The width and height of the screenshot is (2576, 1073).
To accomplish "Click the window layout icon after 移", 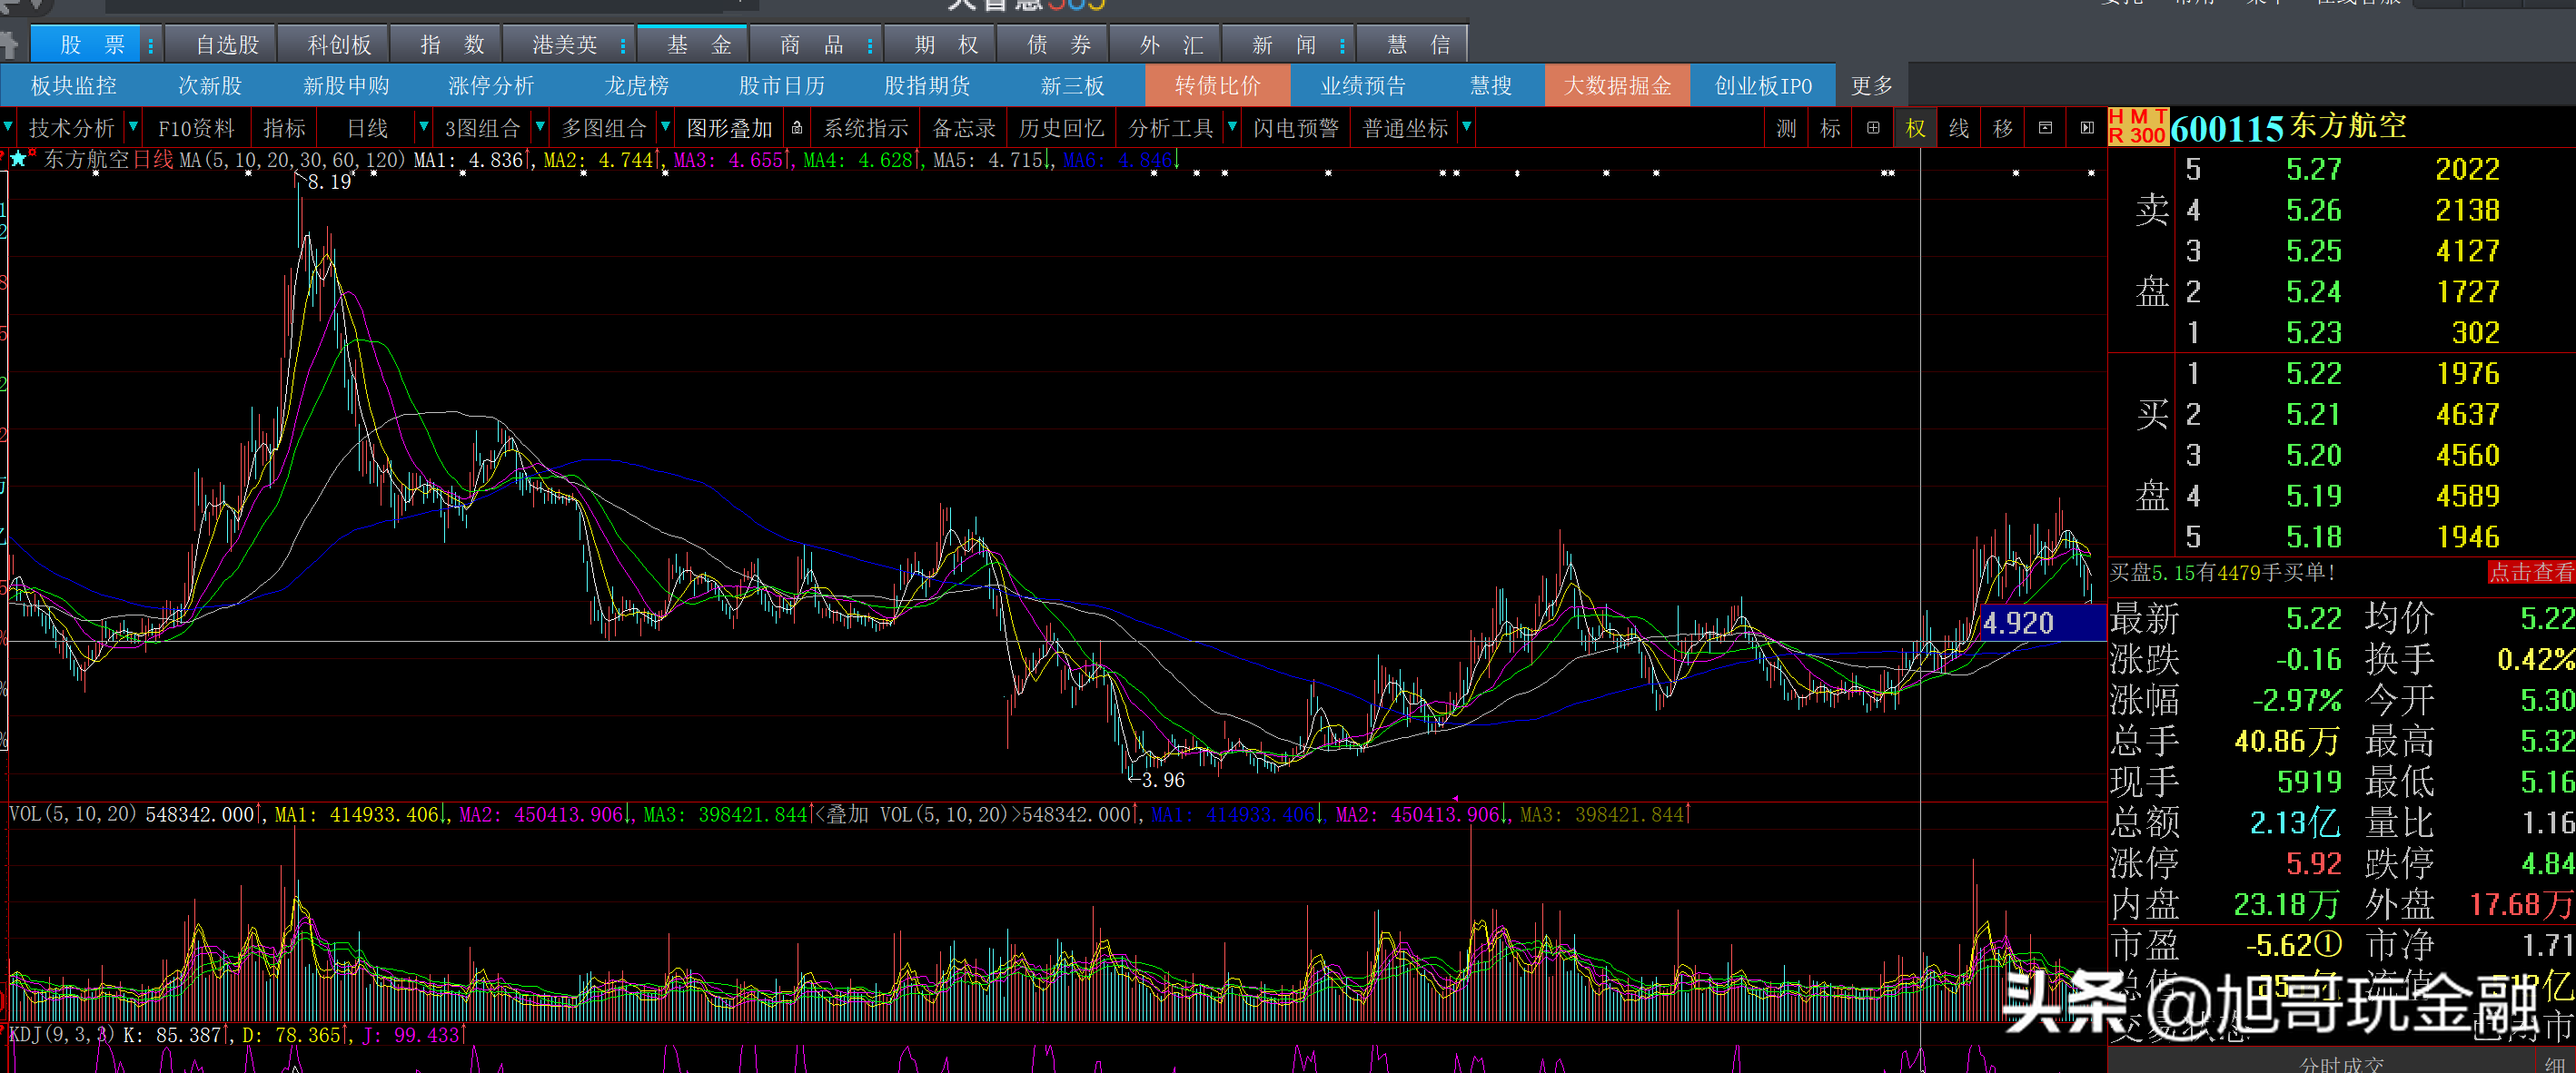I will pos(2045,128).
